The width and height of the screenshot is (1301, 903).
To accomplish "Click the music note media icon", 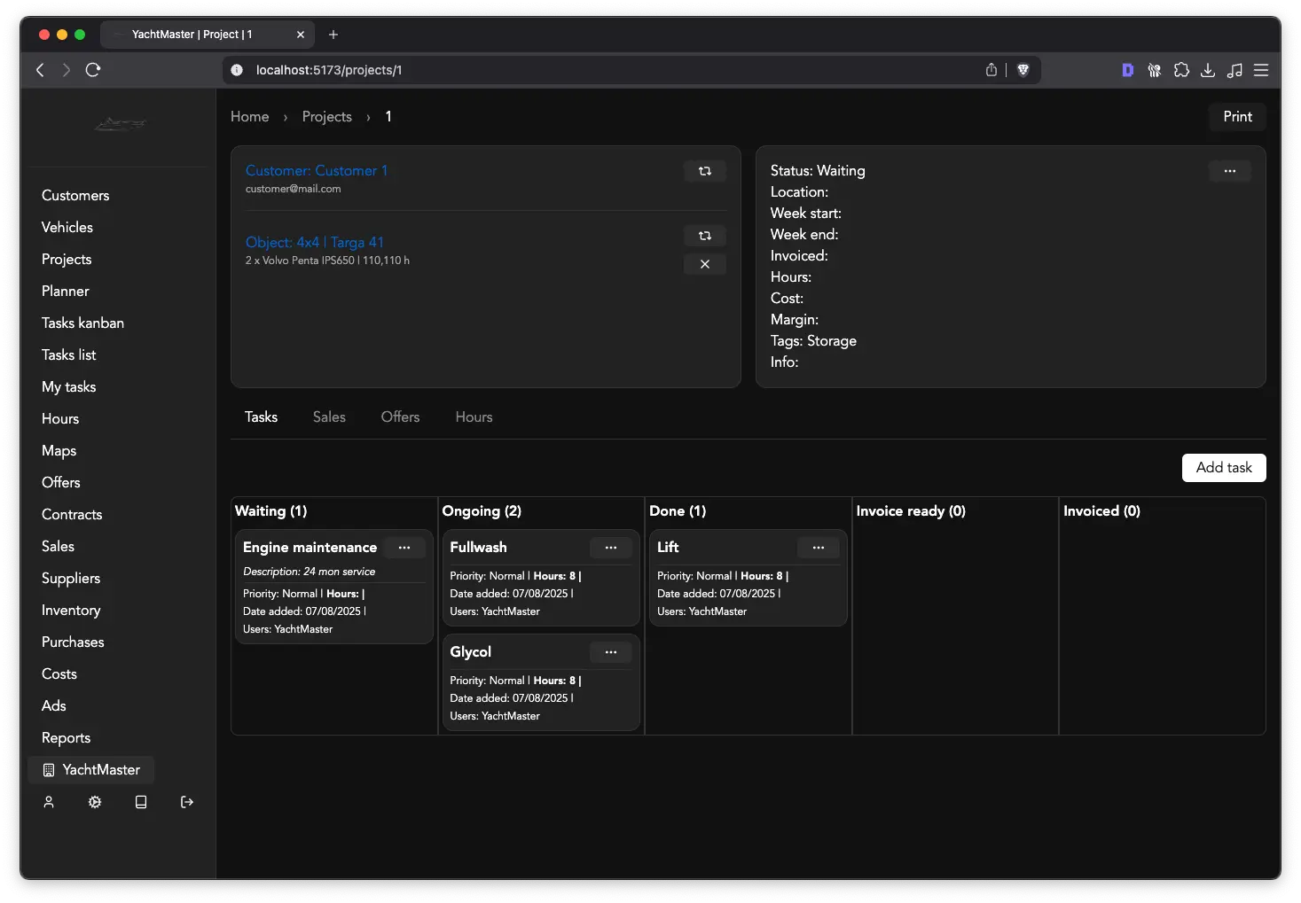I will tap(1234, 70).
